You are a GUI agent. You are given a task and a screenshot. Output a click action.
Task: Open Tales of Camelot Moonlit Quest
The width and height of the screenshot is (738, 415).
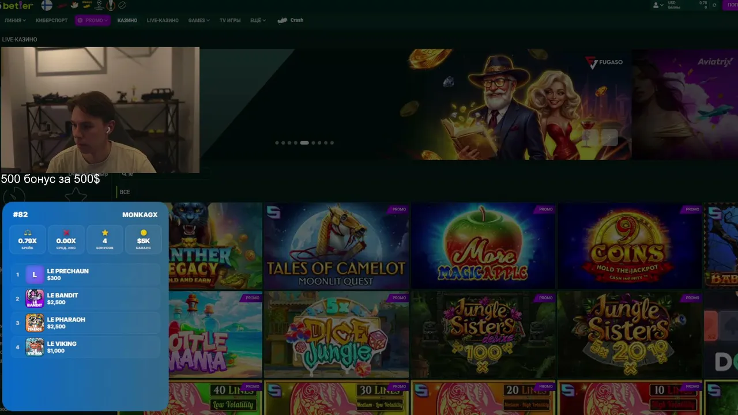point(336,246)
